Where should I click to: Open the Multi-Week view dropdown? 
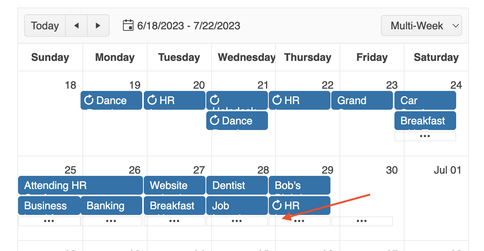(x=421, y=26)
